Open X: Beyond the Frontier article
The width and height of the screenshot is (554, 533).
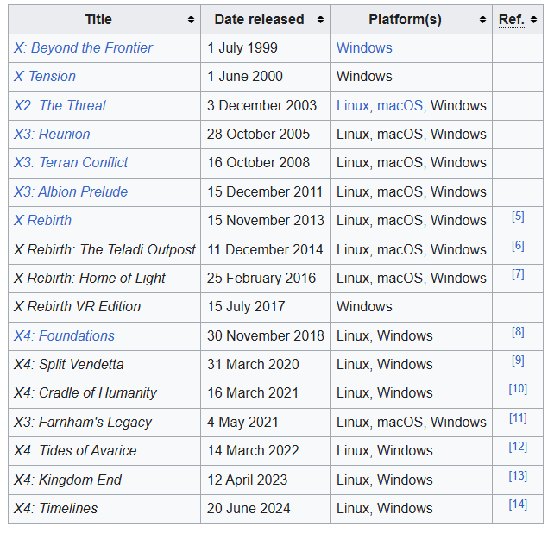click(84, 47)
